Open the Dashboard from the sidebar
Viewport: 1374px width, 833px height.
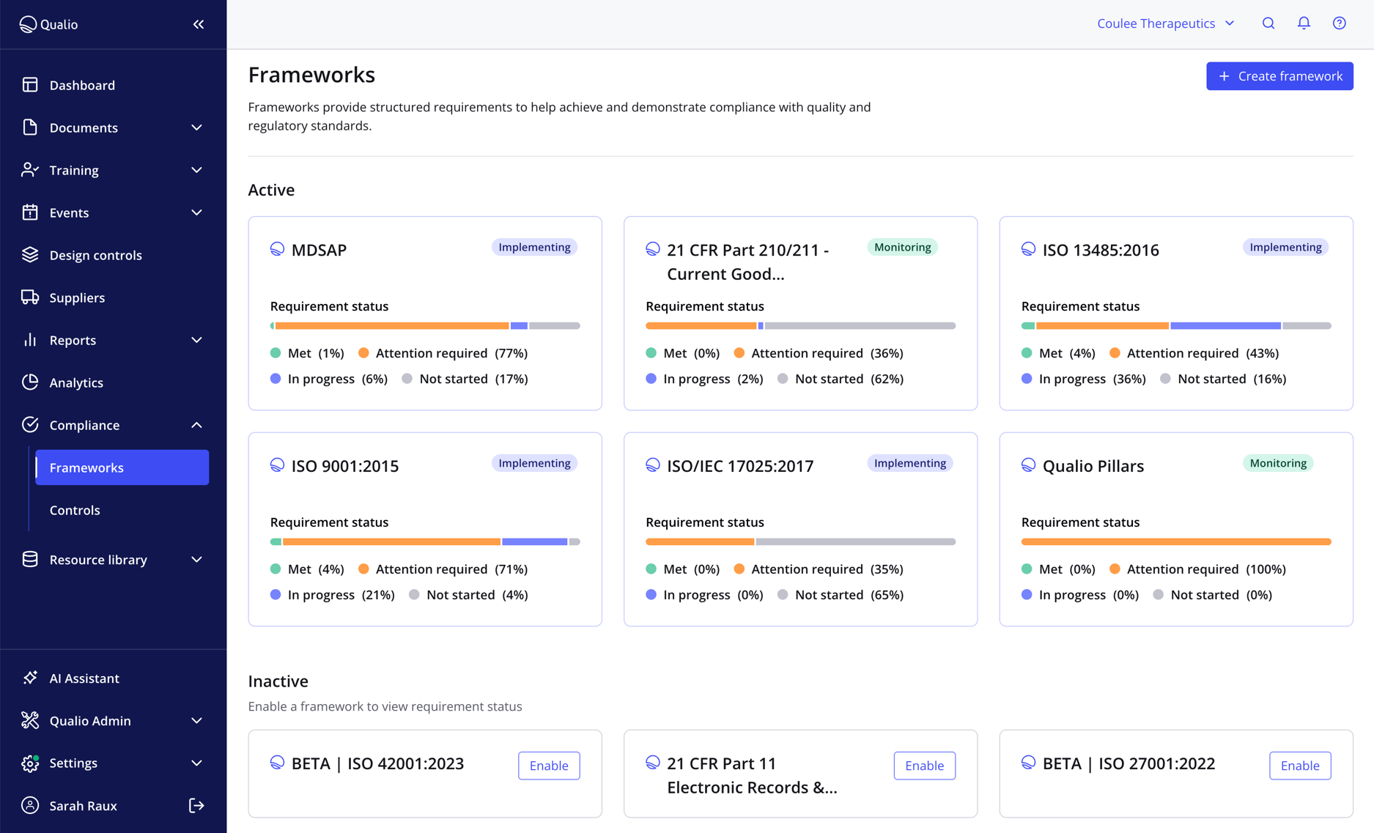[x=81, y=85]
